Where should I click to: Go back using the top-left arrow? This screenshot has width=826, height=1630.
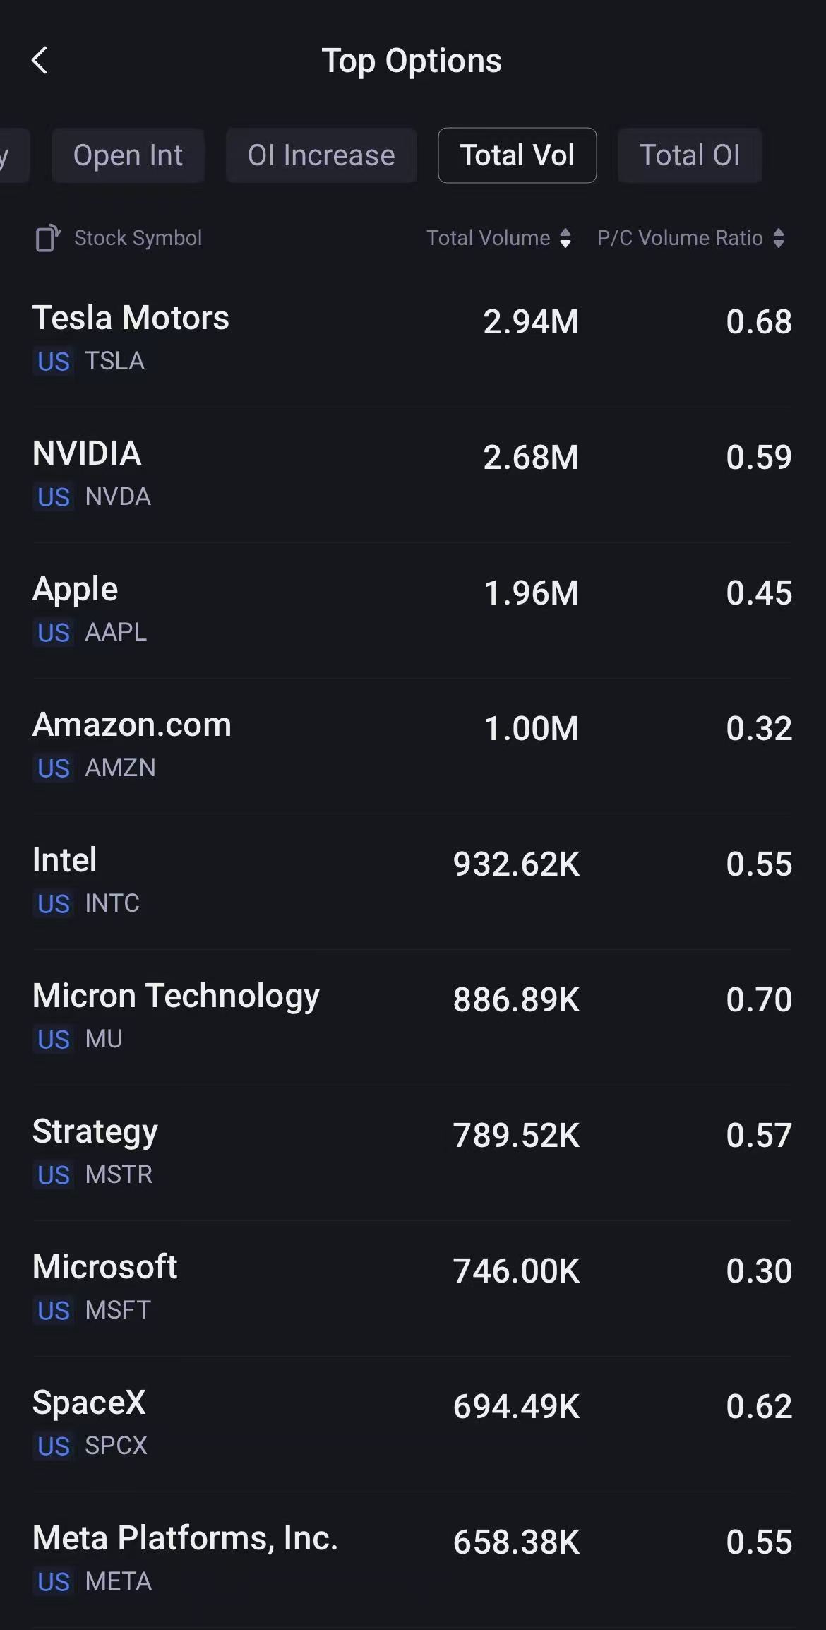point(40,61)
